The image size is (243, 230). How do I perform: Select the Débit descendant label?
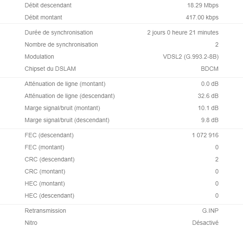point(48,5)
